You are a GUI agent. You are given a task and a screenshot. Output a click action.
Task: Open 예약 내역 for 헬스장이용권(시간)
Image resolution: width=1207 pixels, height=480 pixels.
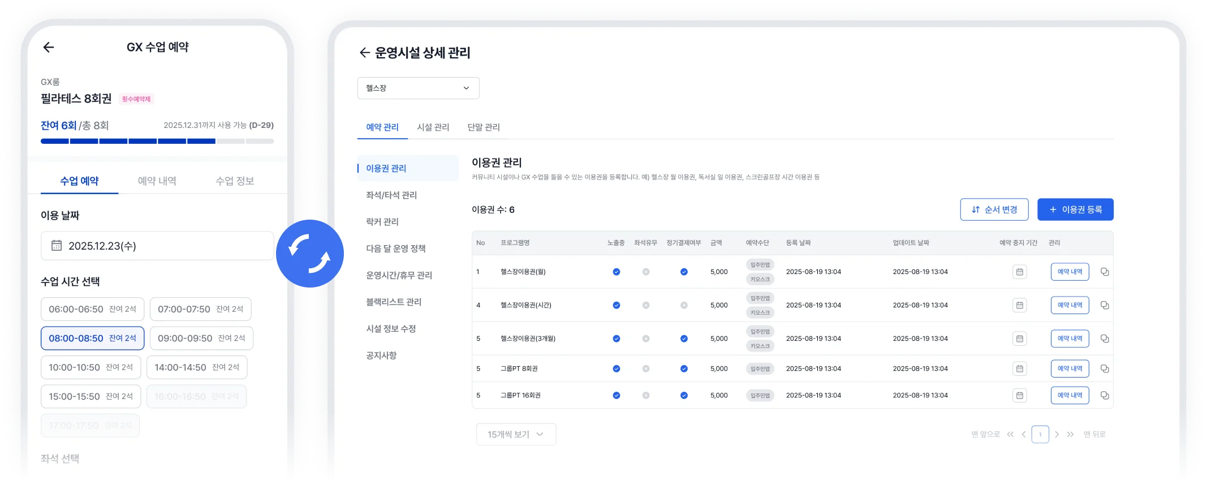click(x=1070, y=305)
